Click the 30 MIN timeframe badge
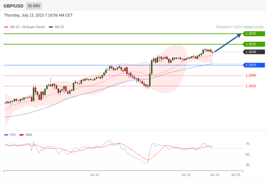 34,6
